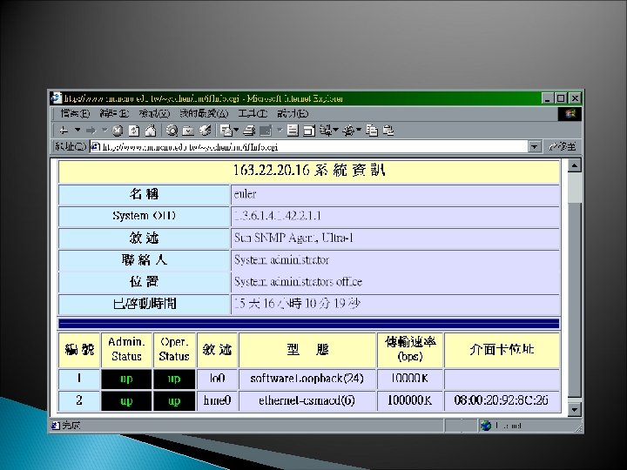Expand the Edit icon dropdown arrow
Screen dimensions: 627x470
280,131
